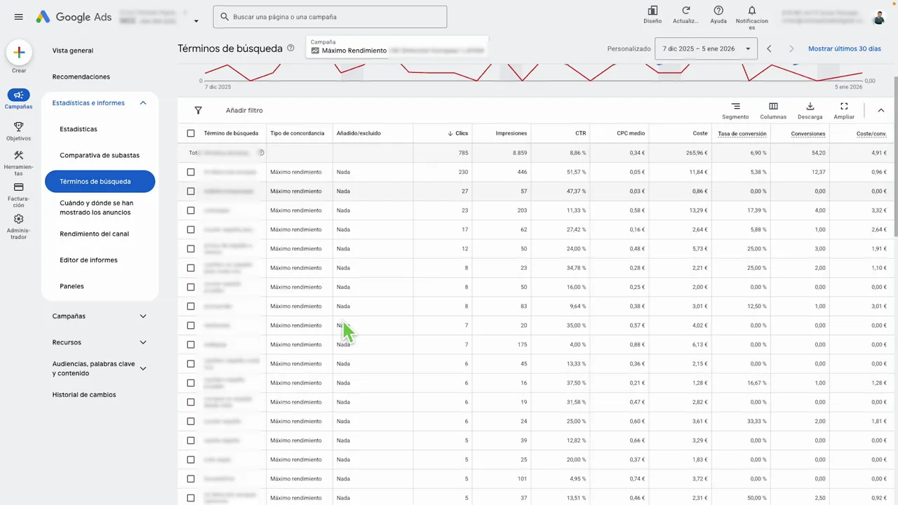The height and width of the screenshot is (505, 898).
Task: Check the row with 23 clics
Action: 191,210
